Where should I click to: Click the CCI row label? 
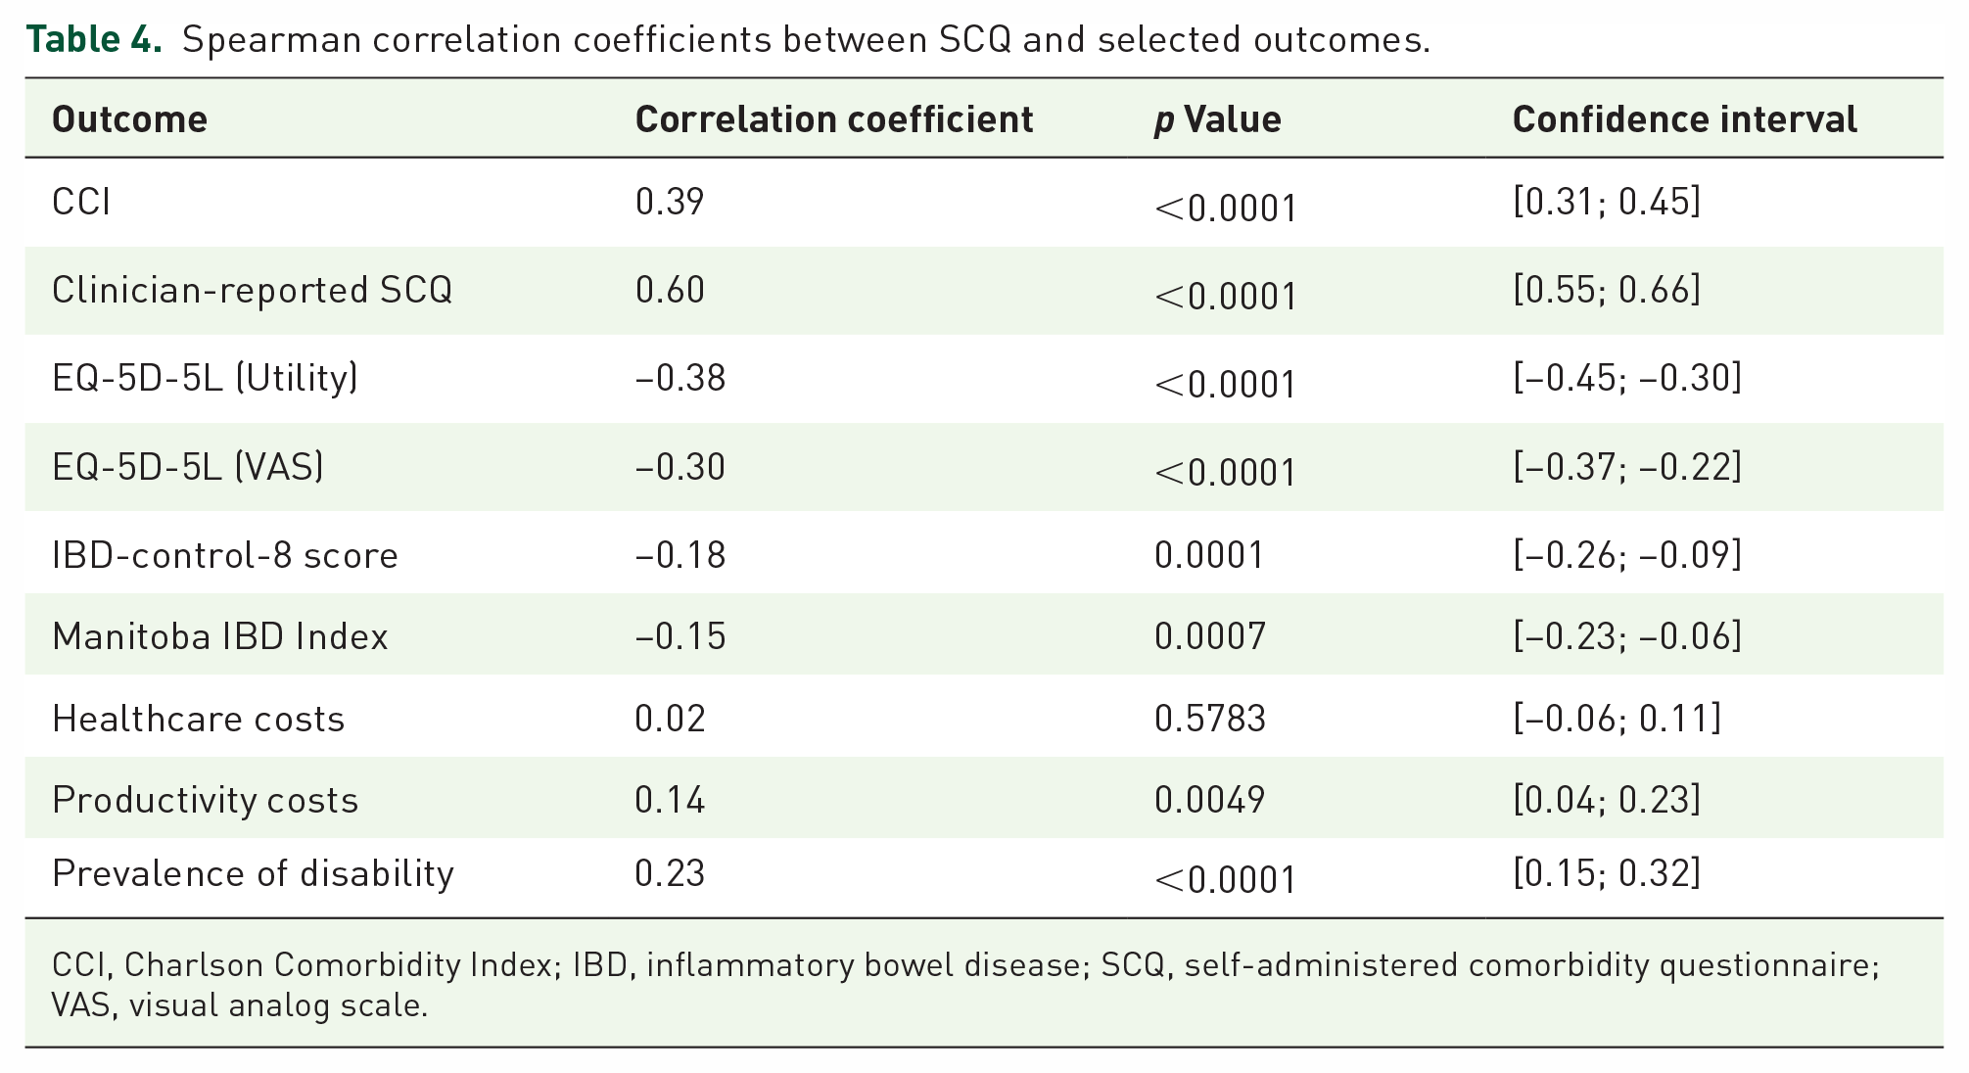point(81,202)
